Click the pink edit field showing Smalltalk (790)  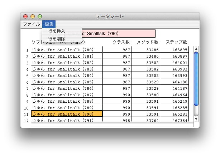[x=110, y=34]
